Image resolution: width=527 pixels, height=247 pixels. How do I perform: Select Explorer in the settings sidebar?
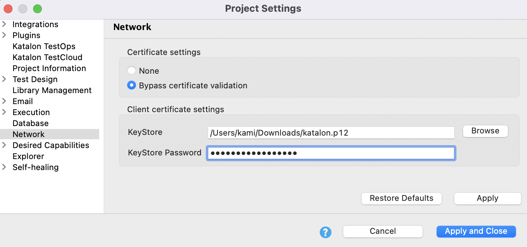28,156
